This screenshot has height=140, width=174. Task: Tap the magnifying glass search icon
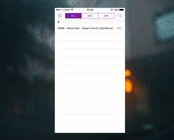pyautogui.click(x=120, y=16)
